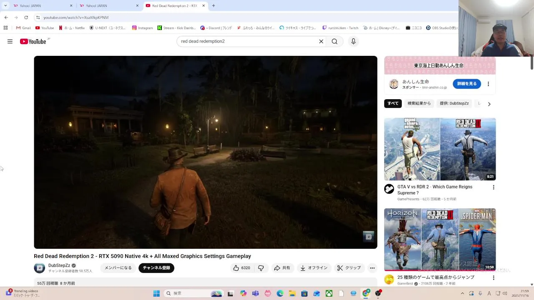
Task: Like the video with thumbs-up button
Action: (242, 268)
